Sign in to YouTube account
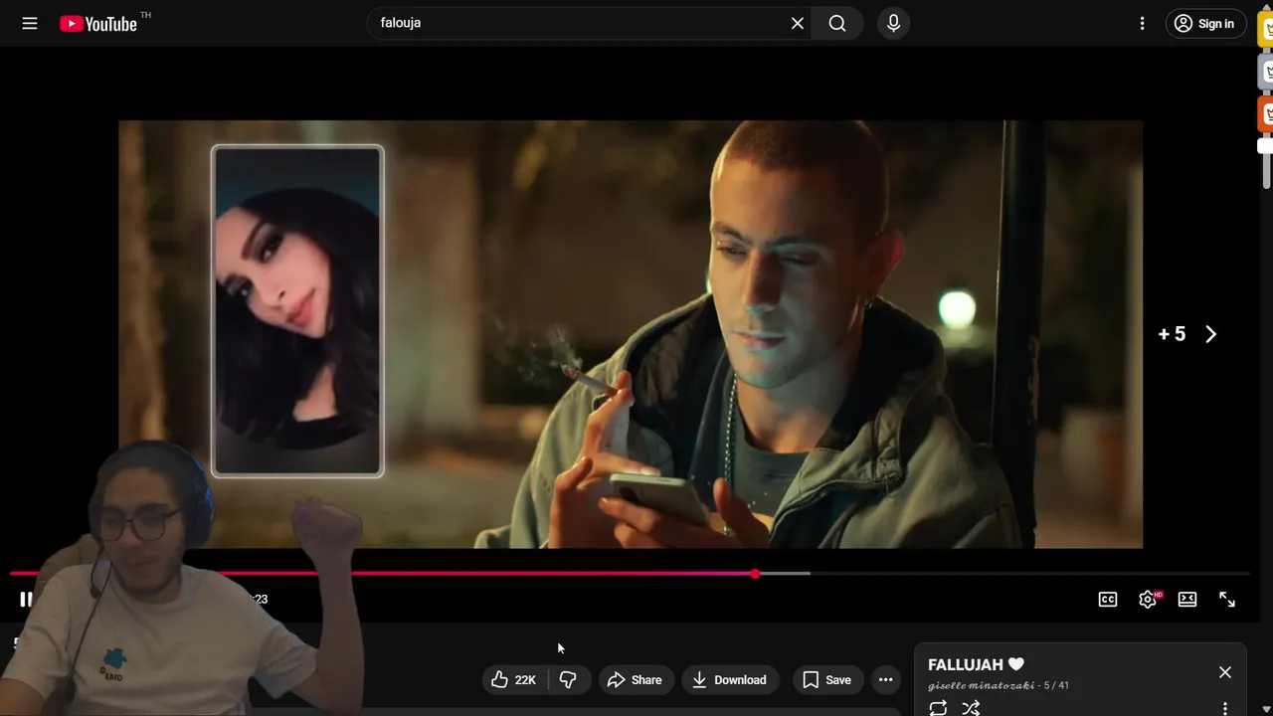This screenshot has height=716, width=1273. click(x=1204, y=23)
